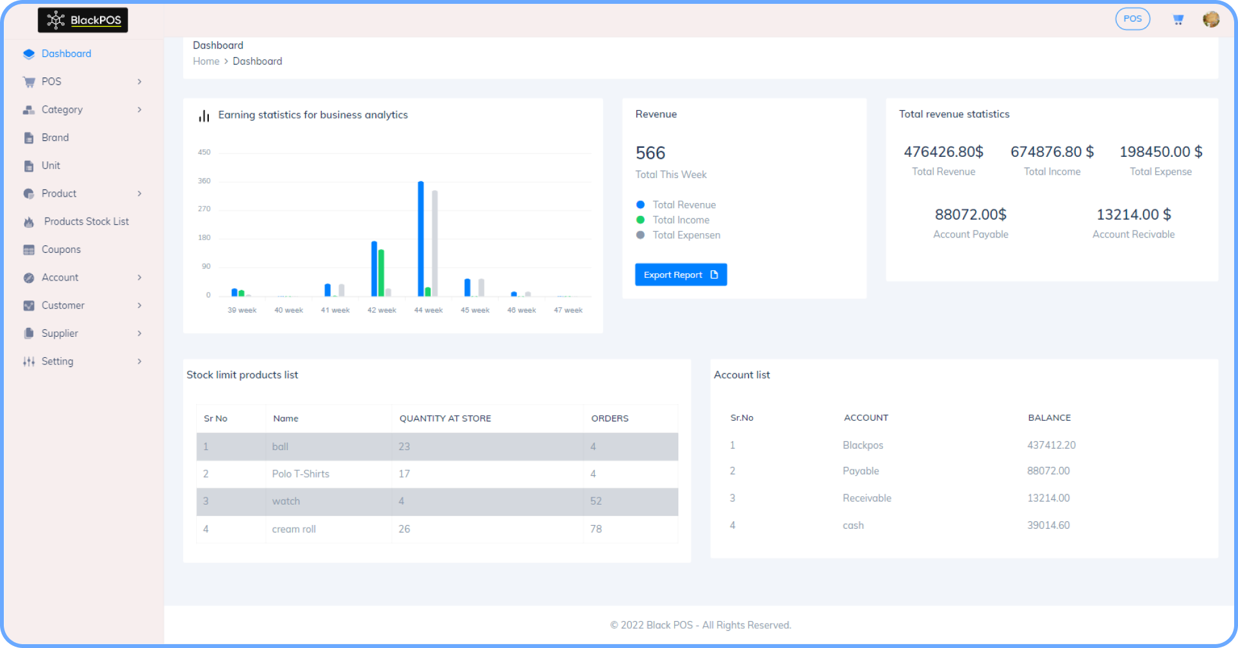
Task: Click the bar chart icon beside earning statistics
Action: point(204,116)
